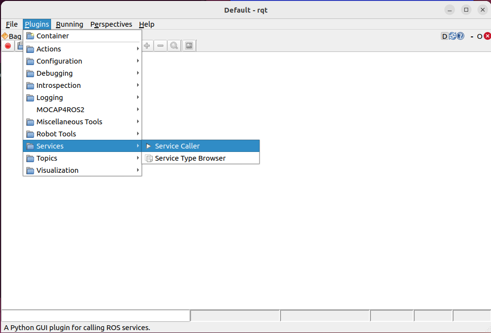Image resolution: width=491 pixels, height=333 pixels.
Task: Click the status text about ROS services
Action: tap(77, 328)
